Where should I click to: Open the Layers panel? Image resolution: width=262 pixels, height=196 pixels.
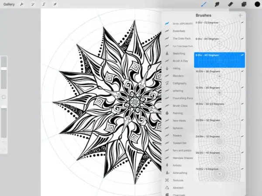click(244, 4)
